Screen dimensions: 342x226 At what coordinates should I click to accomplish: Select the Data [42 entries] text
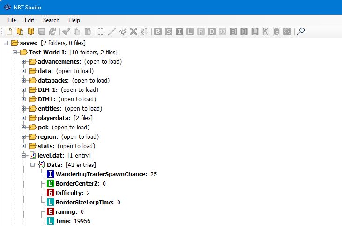click(71, 165)
